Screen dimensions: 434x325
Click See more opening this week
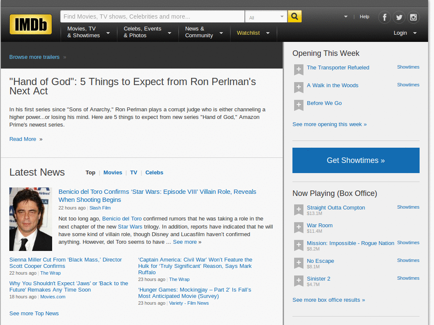pos(329,124)
